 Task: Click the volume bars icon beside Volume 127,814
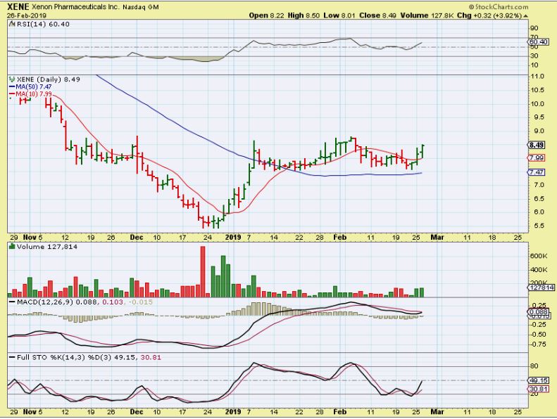click(x=12, y=246)
